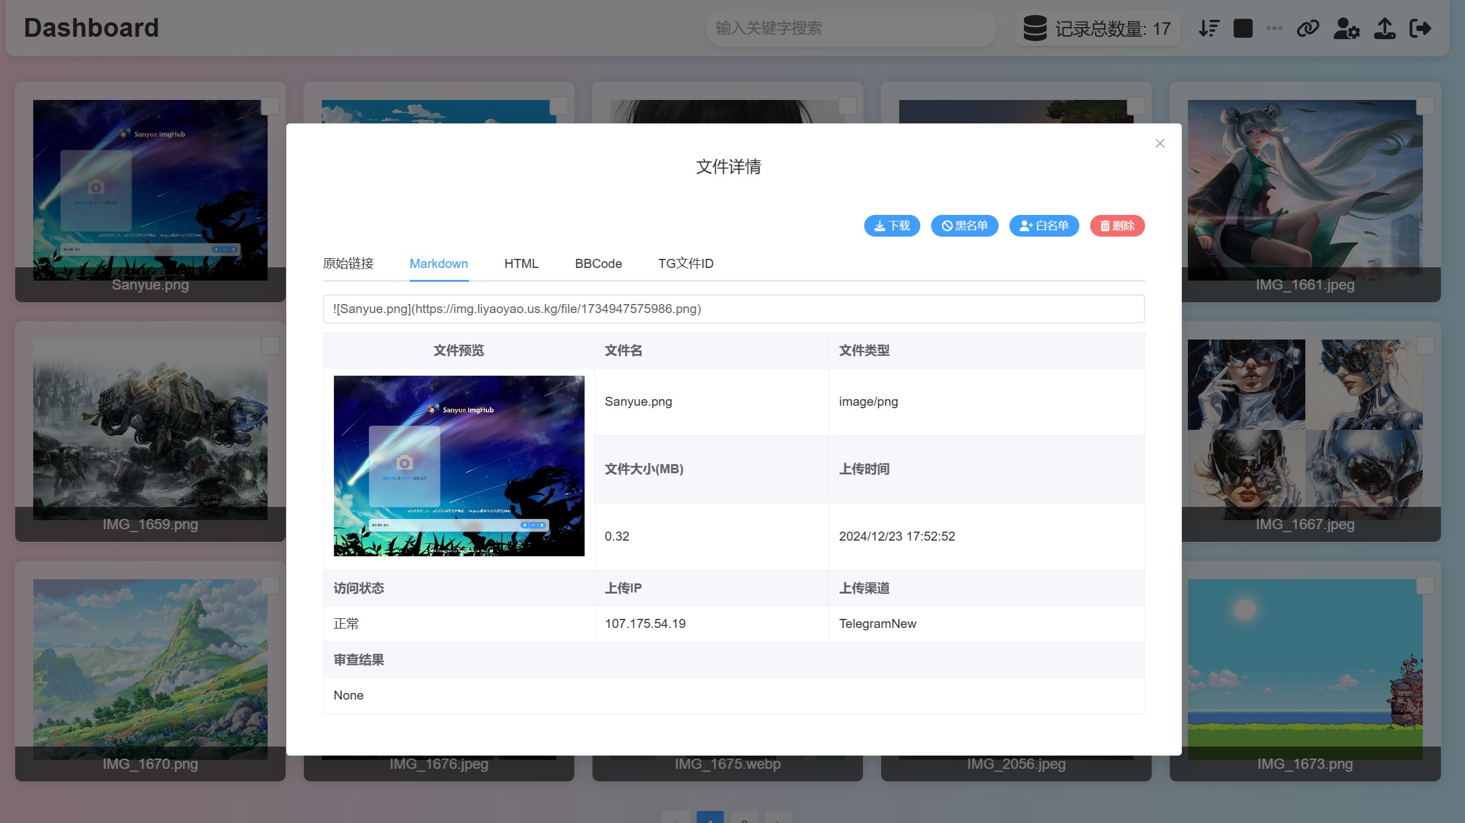Click upload time 2024/12/23 17:52:52
Viewport: 1465px width, 823px height.
coord(897,536)
